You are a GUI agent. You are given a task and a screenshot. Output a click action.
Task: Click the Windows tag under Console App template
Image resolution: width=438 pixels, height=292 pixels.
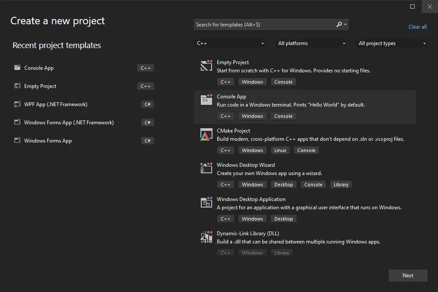[x=252, y=116]
